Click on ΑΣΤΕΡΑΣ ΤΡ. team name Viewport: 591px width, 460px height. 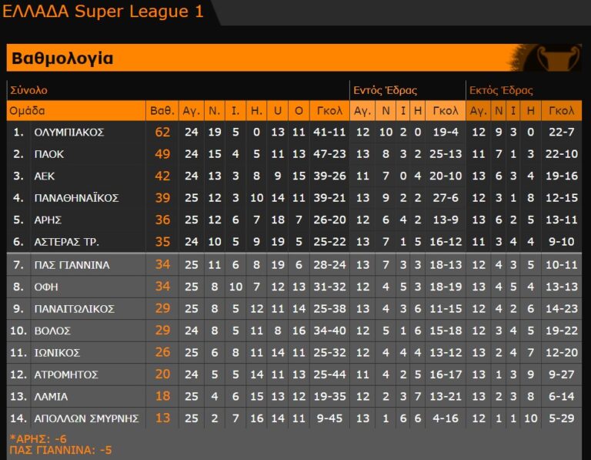tap(67, 242)
